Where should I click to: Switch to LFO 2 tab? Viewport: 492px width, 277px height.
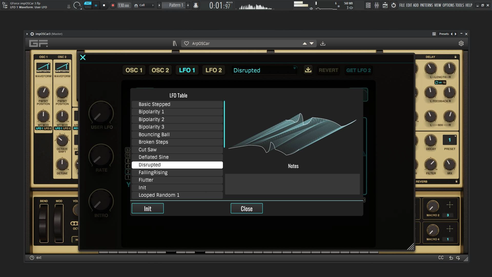[213, 70]
